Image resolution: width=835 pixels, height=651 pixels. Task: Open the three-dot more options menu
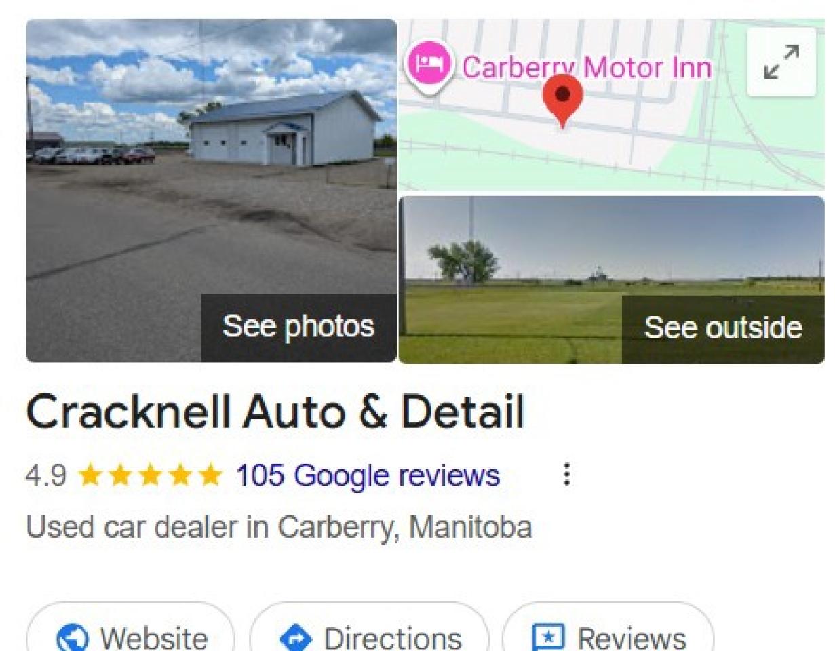[566, 475]
